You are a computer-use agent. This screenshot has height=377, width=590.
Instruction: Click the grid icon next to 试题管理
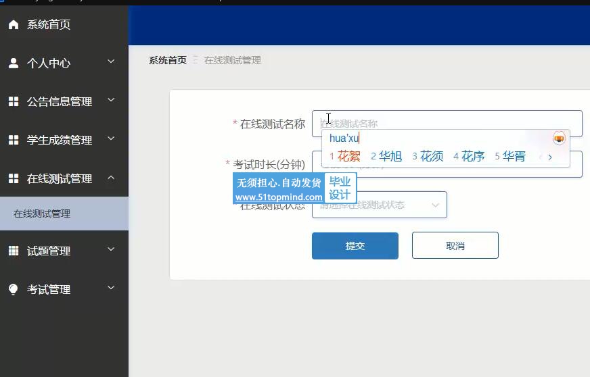click(13, 251)
